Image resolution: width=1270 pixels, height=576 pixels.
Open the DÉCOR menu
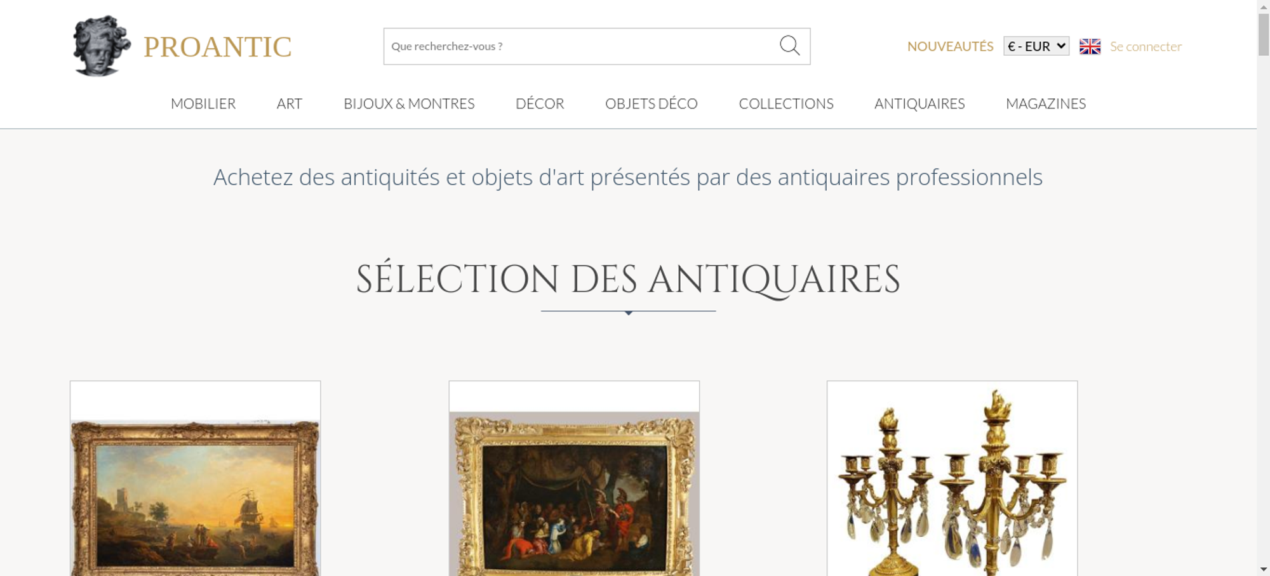(540, 103)
